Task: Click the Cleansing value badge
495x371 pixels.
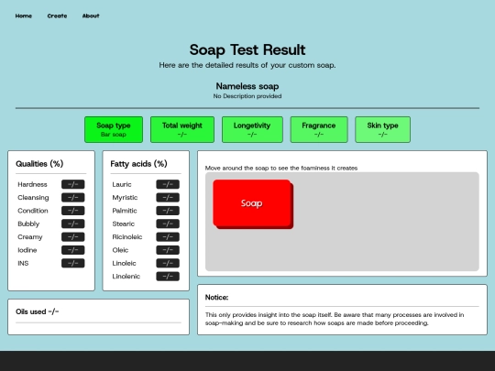Action: pyautogui.click(x=73, y=198)
